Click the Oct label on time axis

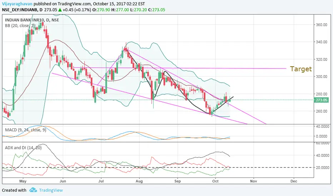click(x=215, y=181)
